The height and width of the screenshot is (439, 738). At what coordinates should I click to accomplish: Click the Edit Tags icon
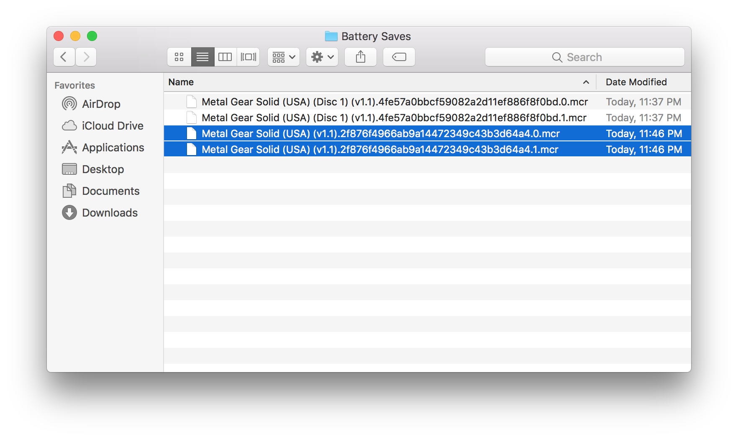[399, 57]
